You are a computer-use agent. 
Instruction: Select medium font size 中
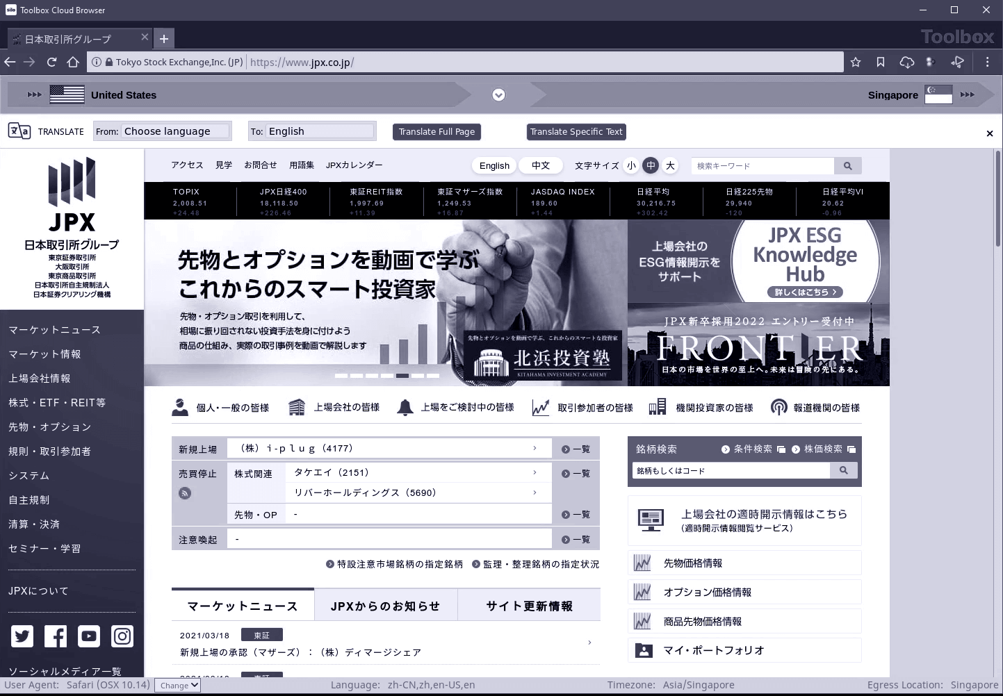[x=651, y=165]
